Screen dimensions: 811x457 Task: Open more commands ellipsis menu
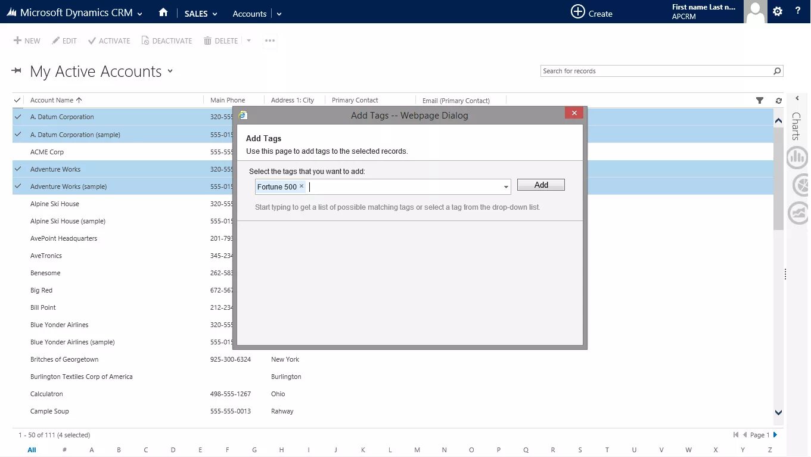[x=270, y=41]
